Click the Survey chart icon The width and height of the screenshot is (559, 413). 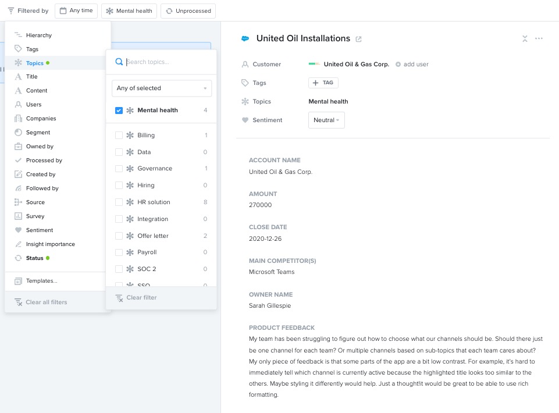click(18, 216)
